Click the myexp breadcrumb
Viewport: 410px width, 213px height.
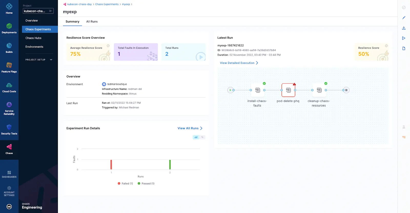pos(126,4)
